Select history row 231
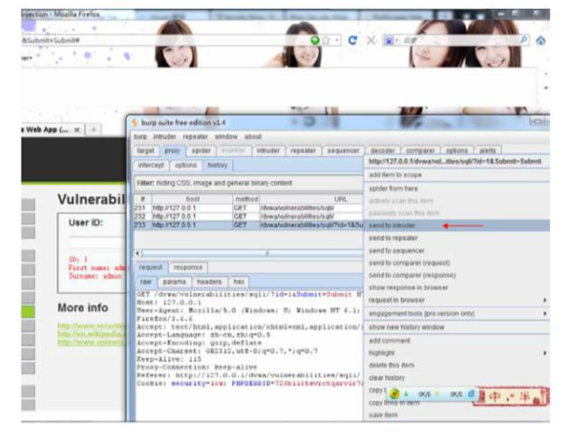This screenshot has height=437, width=579. click(249, 208)
